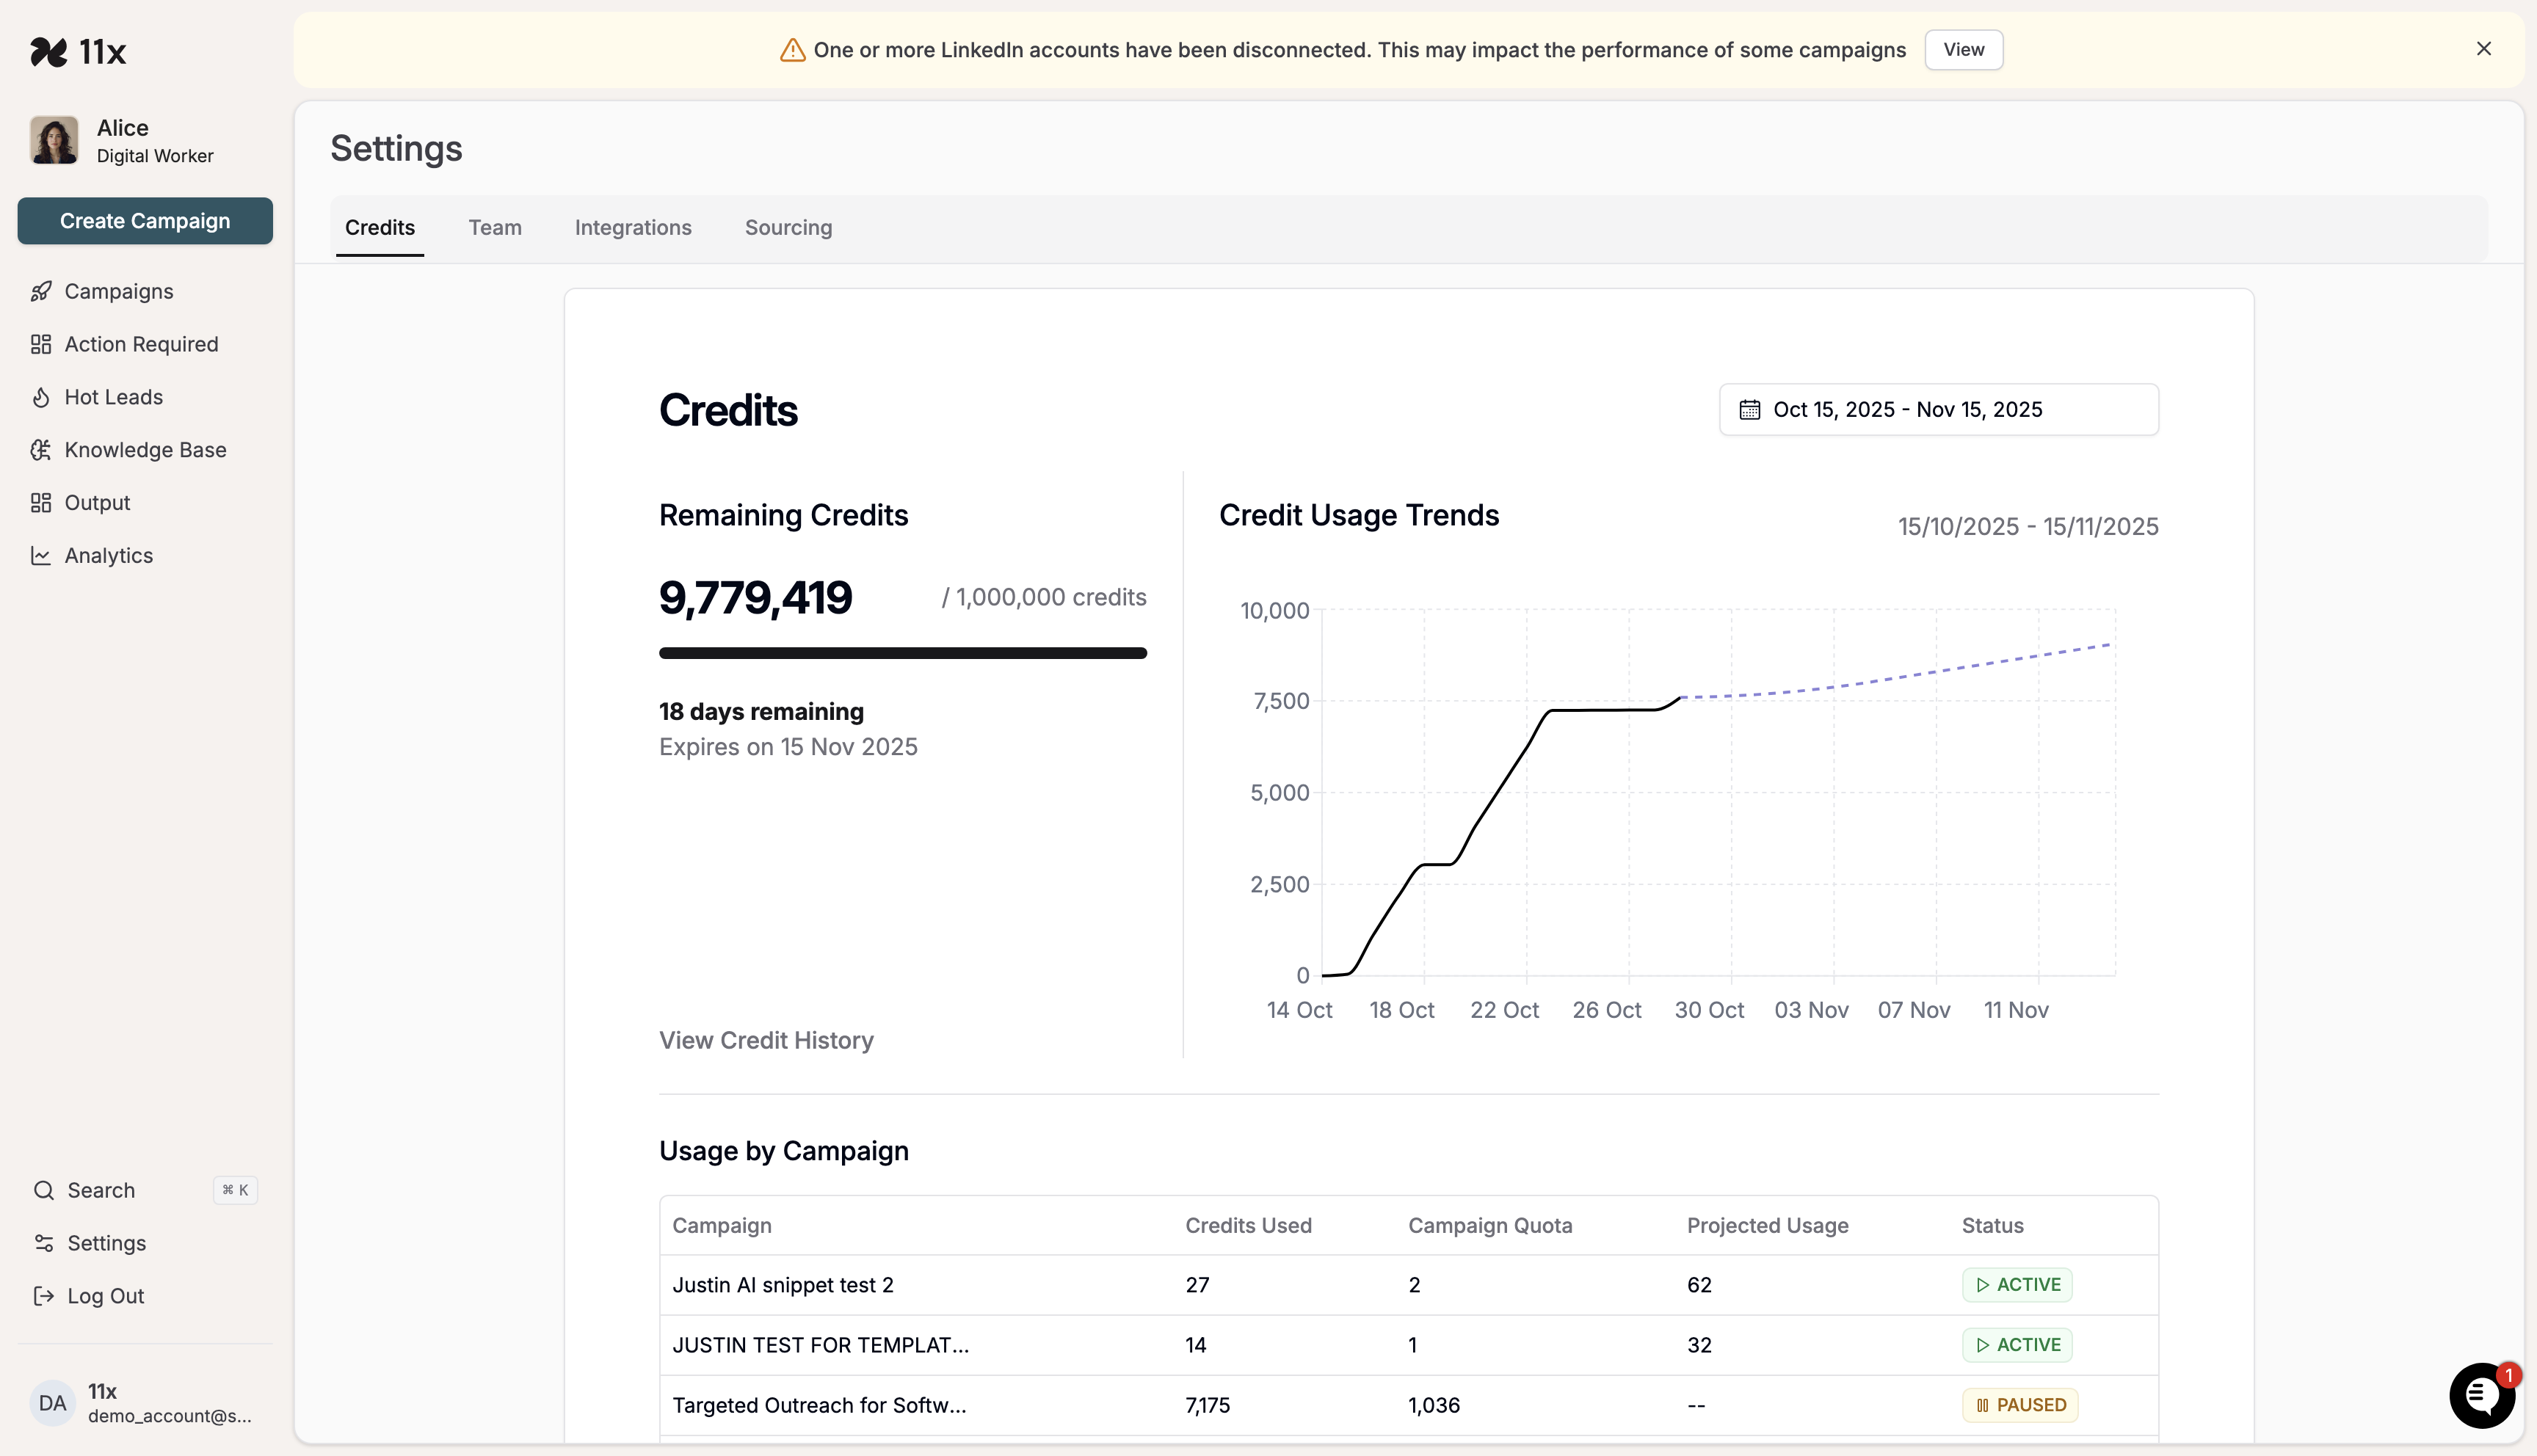This screenshot has height=1456, width=2537.
Task: Open Settings via the sidebar gear icon
Action: coord(44,1243)
